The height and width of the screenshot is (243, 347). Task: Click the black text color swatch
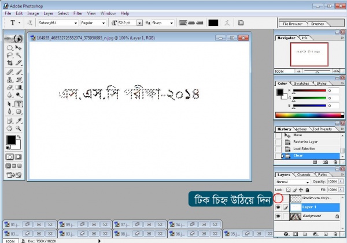213,23
